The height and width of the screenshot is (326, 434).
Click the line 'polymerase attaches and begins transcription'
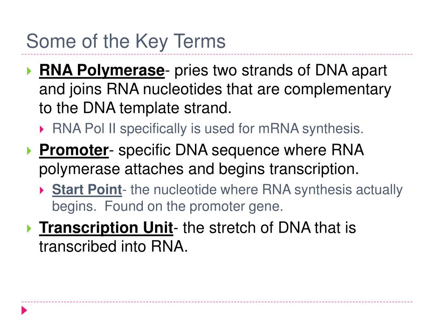pyautogui.click(x=199, y=169)
